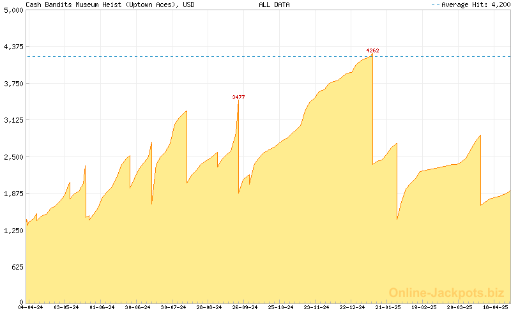Screen dimensions: 511x313
Task: Select the 18-04-25 date label
Action: 496,308
